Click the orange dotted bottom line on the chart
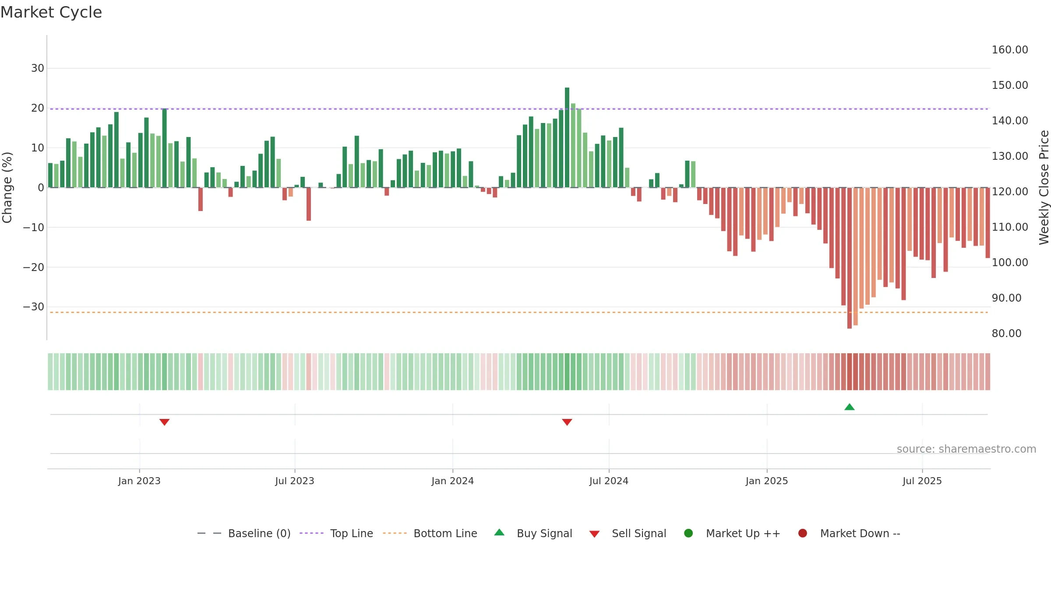The height and width of the screenshot is (591, 1051). 519,312
